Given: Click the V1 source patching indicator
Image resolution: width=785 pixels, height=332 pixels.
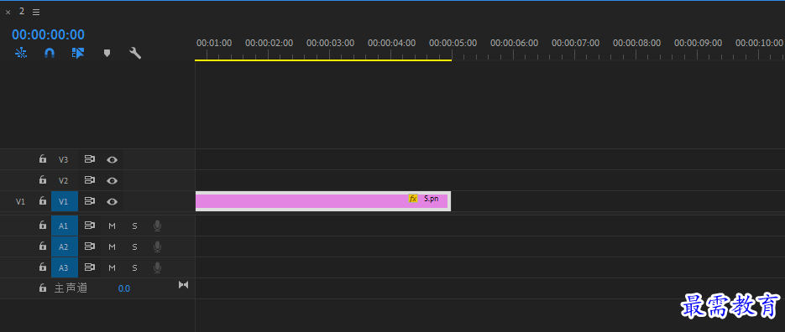Looking at the screenshot, I should pyautogui.click(x=20, y=201).
